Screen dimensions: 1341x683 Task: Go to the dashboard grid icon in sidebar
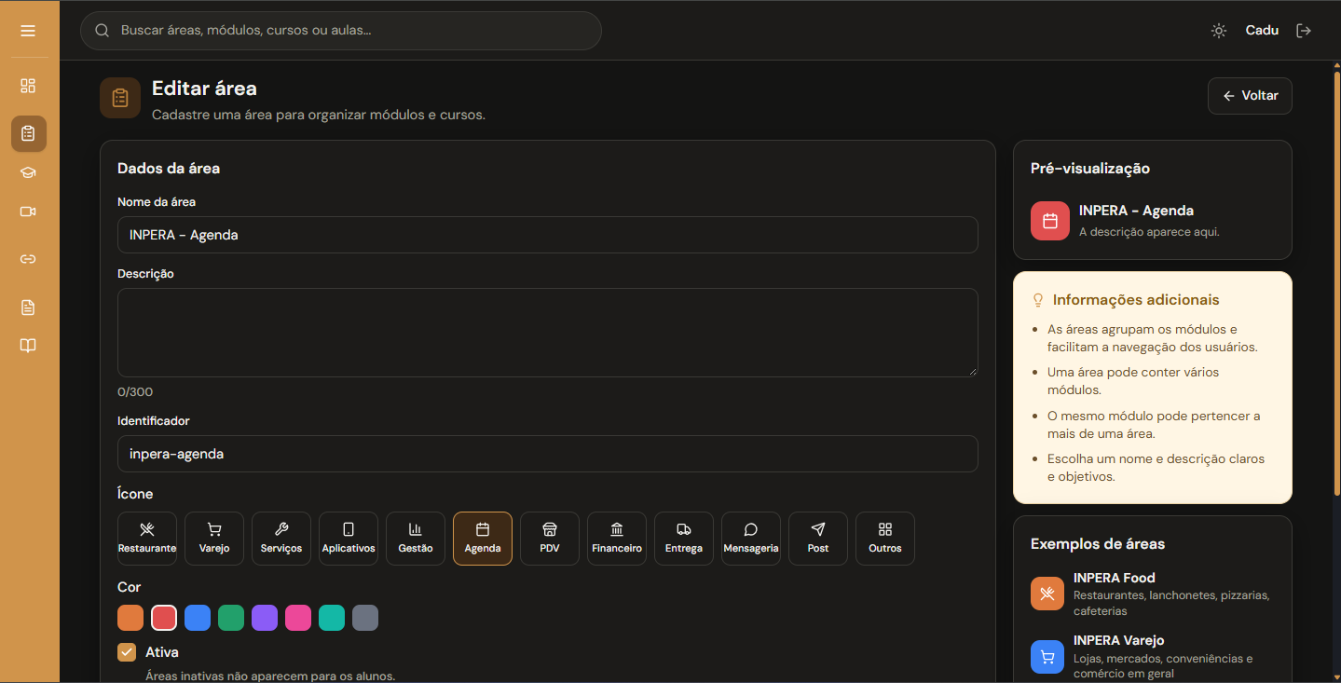tap(28, 86)
